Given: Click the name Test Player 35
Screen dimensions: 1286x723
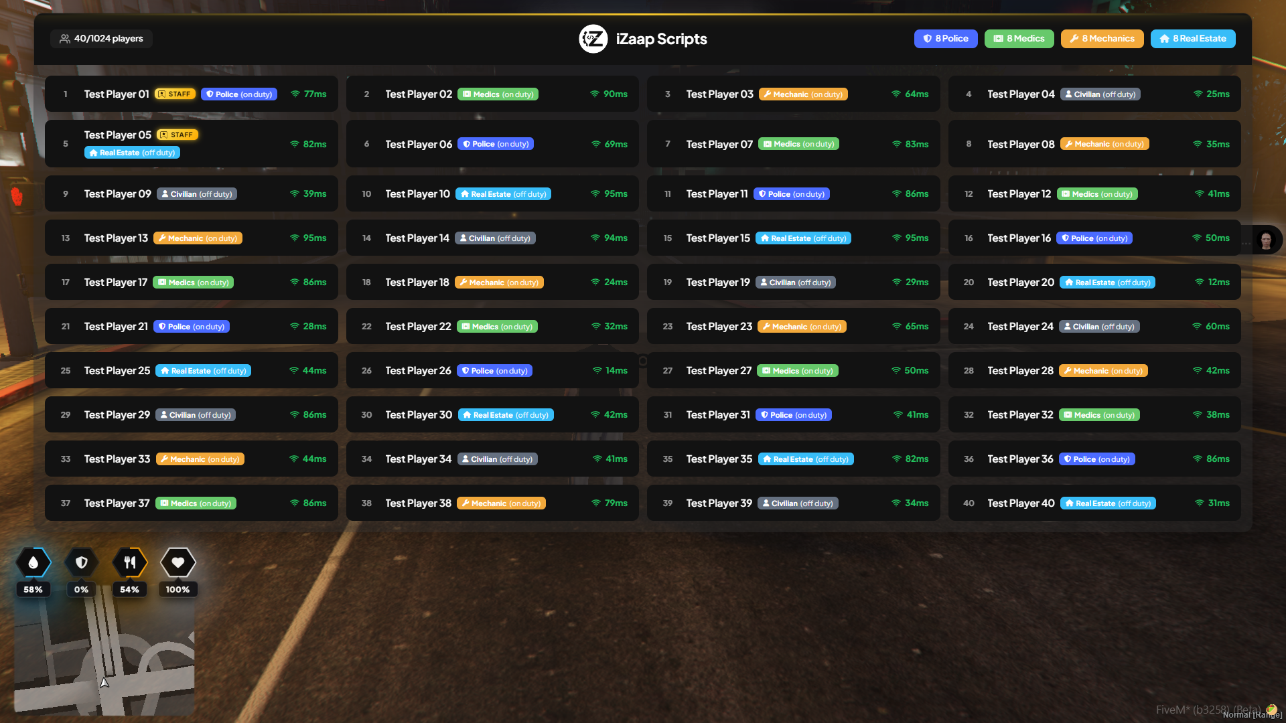Looking at the screenshot, I should tap(719, 459).
